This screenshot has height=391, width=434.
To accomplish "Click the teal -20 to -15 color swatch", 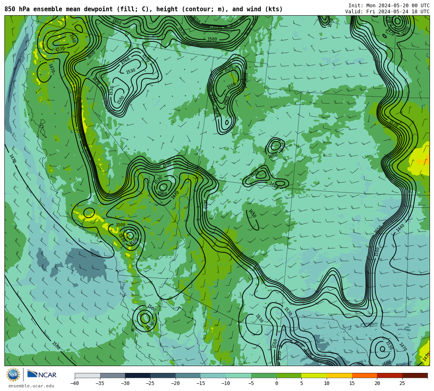I will coord(188,375).
